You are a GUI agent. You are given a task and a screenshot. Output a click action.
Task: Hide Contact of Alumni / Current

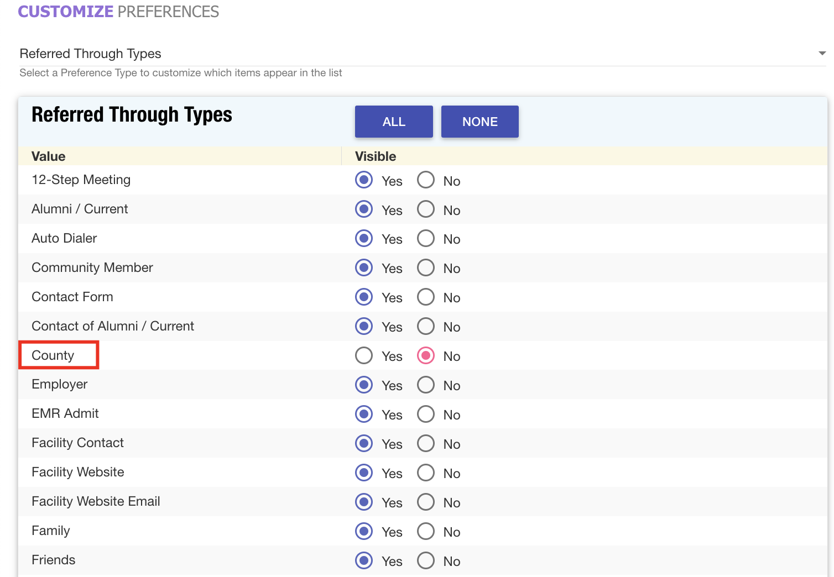tap(426, 327)
